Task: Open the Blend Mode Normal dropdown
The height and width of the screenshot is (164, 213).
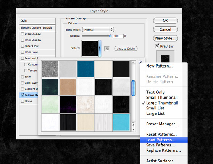Action: tap(98, 29)
